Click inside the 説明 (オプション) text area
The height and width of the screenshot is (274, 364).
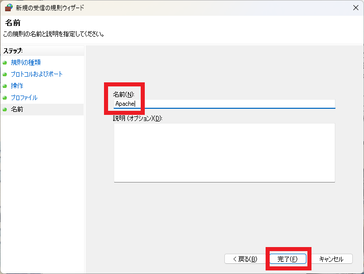click(224, 153)
